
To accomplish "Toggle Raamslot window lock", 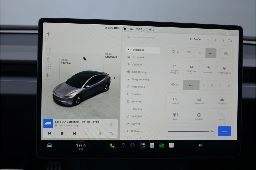I will pyautogui.click(x=208, y=69).
